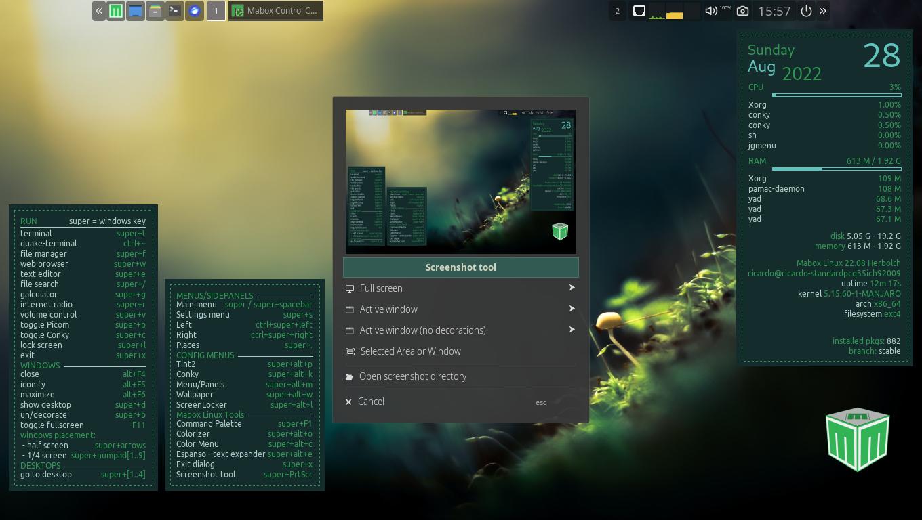Click the 'Colorizer' row under Mabox Linux Tools
The height and width of the screenshot is (520, 922).
244,433
